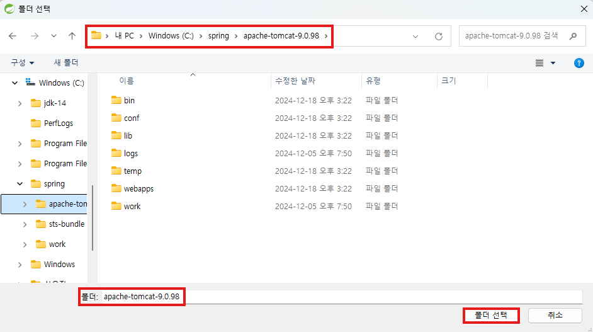
Task: Refresh the current folder view
Action: (439, 37)
